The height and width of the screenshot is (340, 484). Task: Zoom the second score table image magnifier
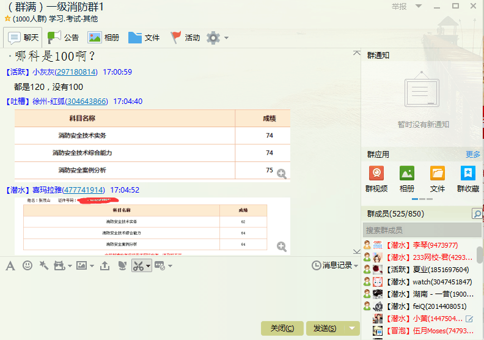(282, 246)
